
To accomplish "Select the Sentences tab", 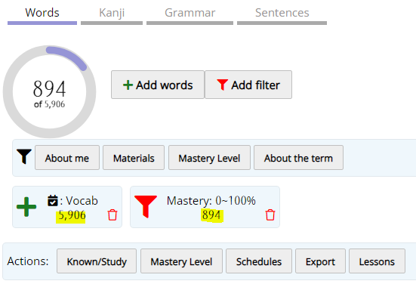I will point(282,14).
